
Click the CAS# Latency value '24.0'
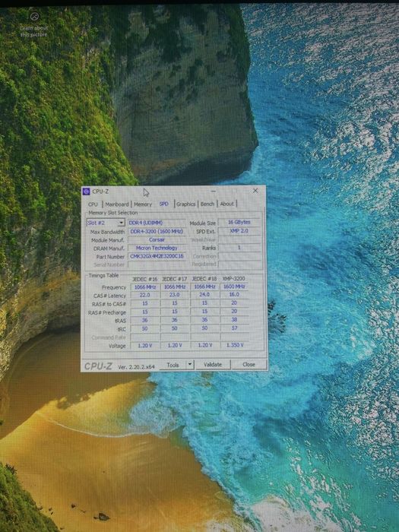(204, 295)
